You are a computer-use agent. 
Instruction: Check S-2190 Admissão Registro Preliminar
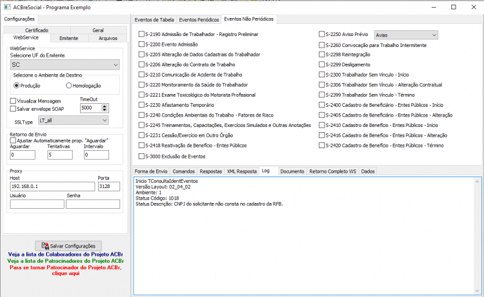click(141, 34)
